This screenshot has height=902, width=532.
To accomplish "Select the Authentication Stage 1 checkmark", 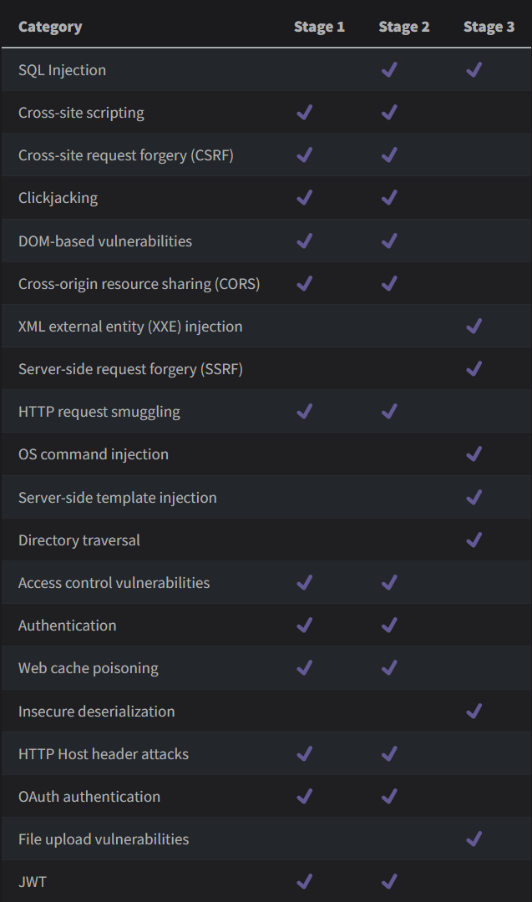I will click(x=305, y=626).
